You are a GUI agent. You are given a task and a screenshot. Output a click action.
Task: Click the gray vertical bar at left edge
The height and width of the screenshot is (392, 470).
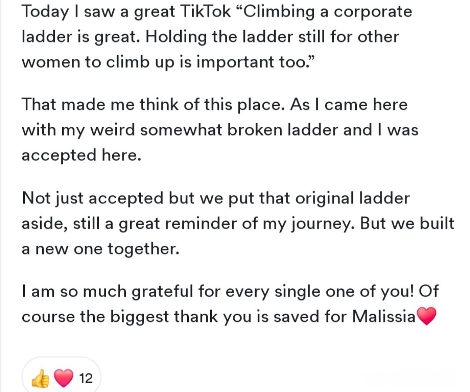(x=1, y=196)
